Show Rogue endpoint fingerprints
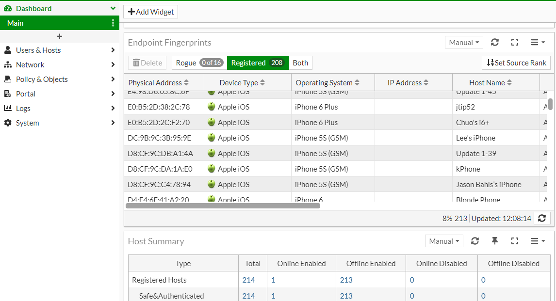Viewport: 556px width, 301px height. (x=199, y=63)
